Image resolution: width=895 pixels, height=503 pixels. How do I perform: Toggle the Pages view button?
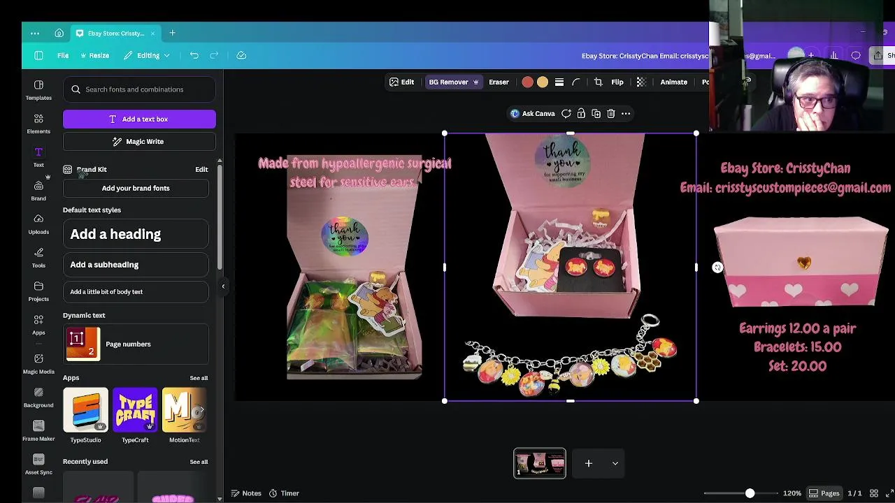point(824,493)
